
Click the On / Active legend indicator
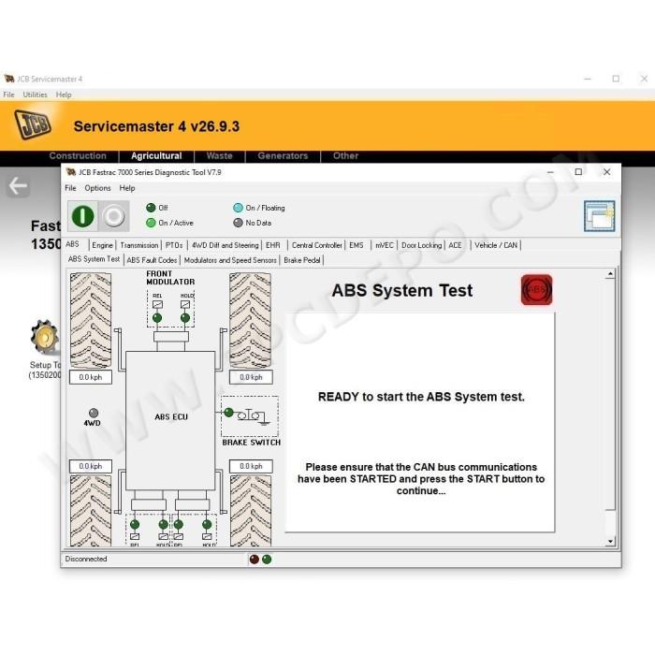(x=151, y=223)
